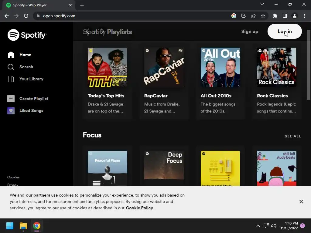Open the Chrome three-dot menu
Screen dimensions: 311x233
coord(304,16)
